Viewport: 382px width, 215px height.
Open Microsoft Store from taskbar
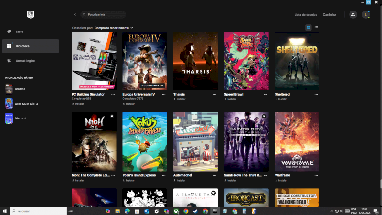pyautogui.click(x=137, y=211)
